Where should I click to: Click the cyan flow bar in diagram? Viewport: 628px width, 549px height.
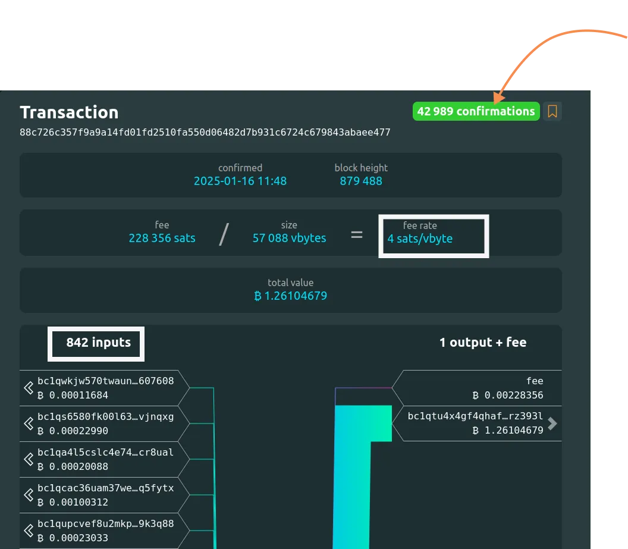click(352, 476)
